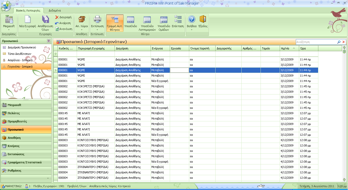This screenshot has width=348, height=190.
Task: Open Βοήθεια help icon
Action: click(192, 19)
